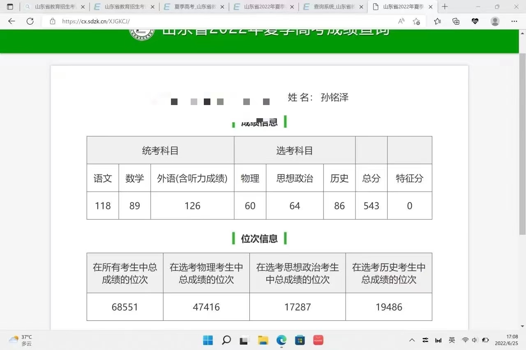
Task: Click the page vertical scrollbar thumb
Action: click(x=522, y=144)
